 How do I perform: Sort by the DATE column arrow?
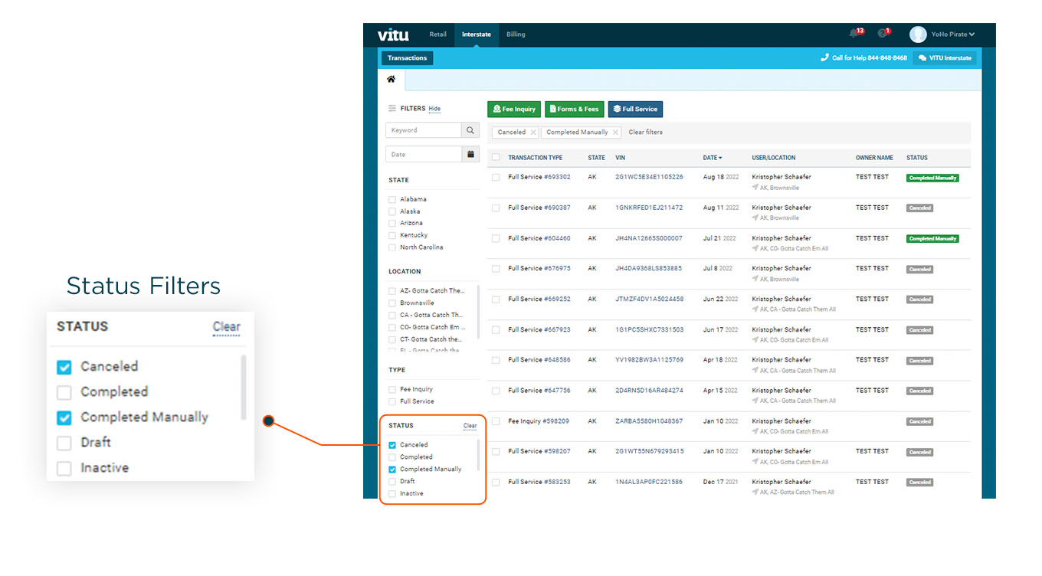(x=719, y=158)
